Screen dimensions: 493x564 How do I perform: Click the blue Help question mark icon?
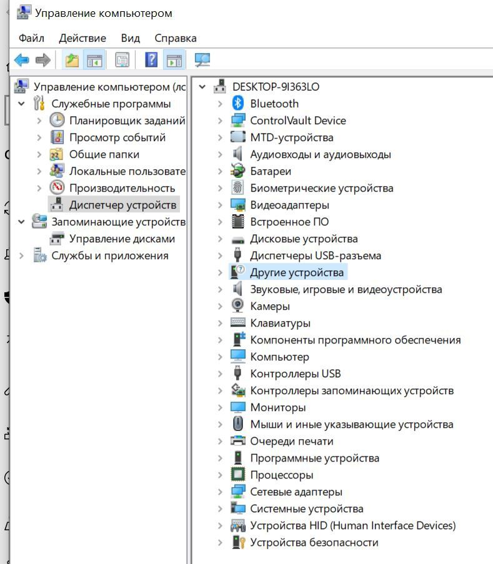click(x=151, y=60)
